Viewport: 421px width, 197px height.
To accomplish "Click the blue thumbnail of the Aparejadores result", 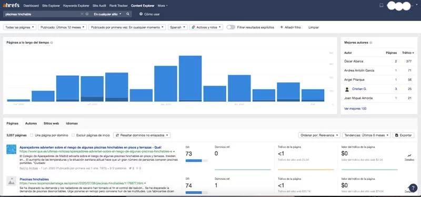I will (11, 149).
